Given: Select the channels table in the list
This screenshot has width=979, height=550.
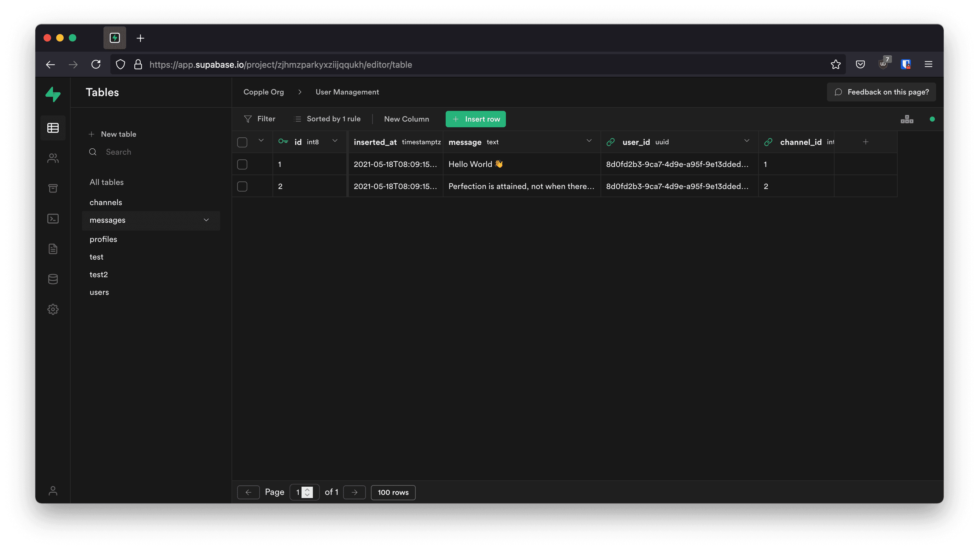Looking at the screenshot, I should pos(106,202).
